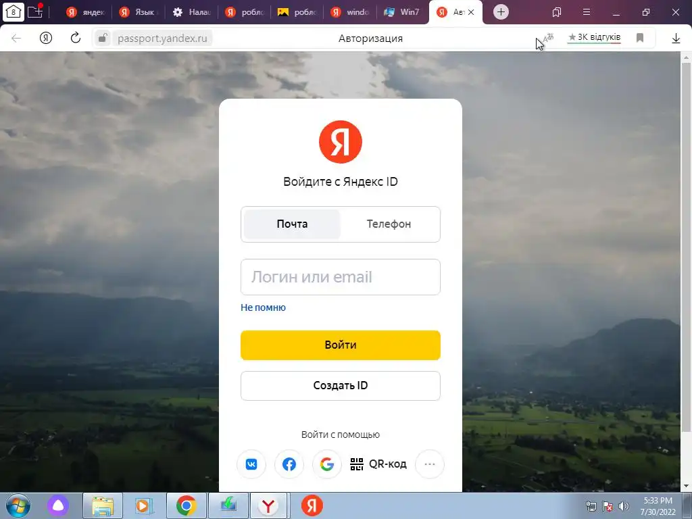The image size is (692, 519).
Task: Click the Yandex home Я button in toolbar
Action: 46,39
